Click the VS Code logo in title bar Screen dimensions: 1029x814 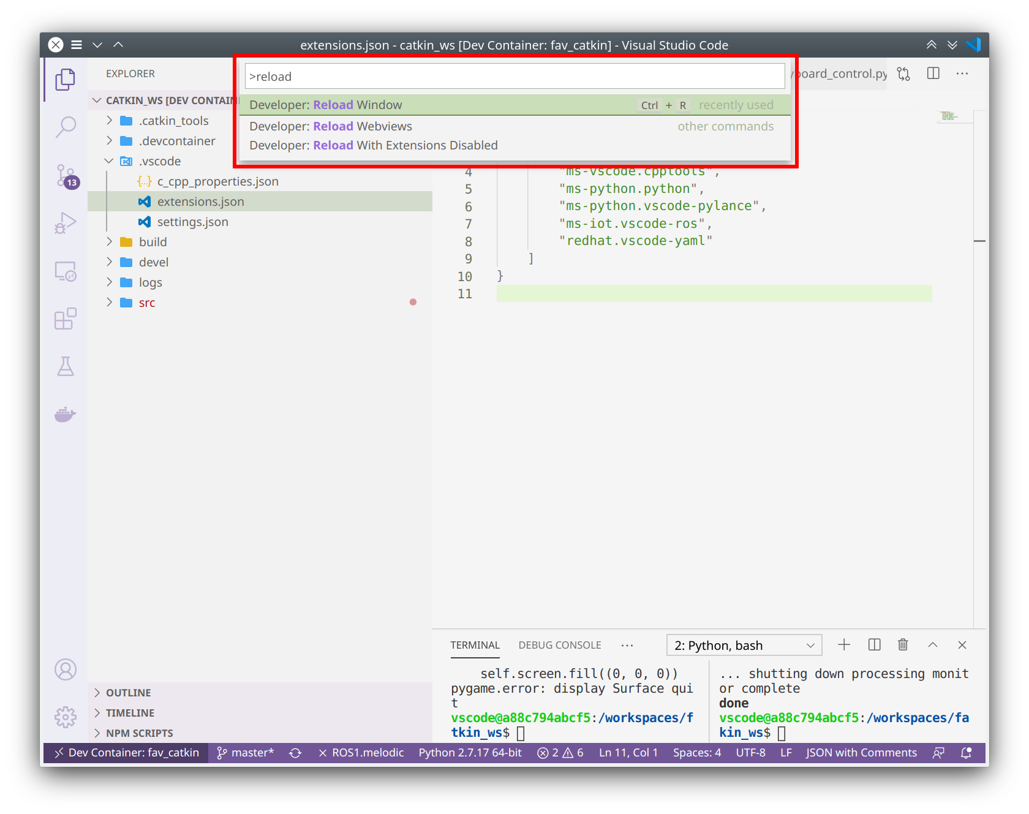click(x=973, y=45)
